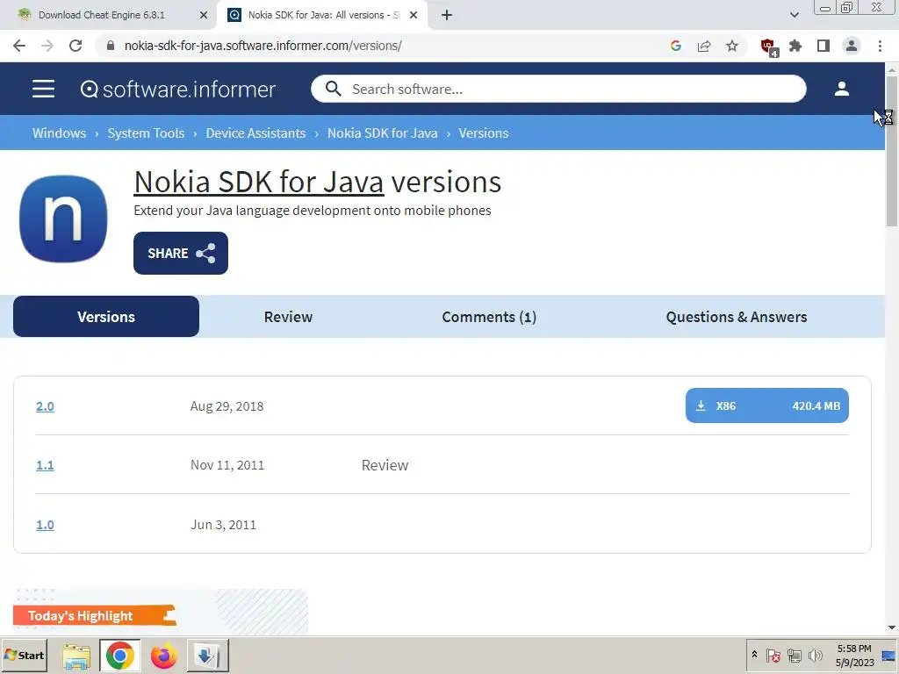
Task: Open the extensions puzzle icon
Action: coord(795,46)
